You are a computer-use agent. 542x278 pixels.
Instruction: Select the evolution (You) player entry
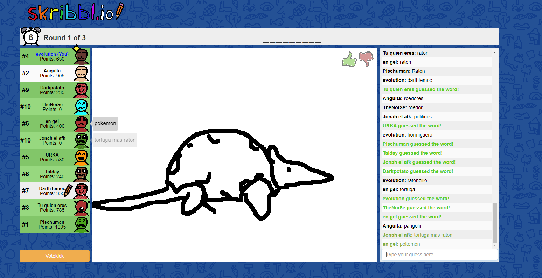pyautogui.click(x=53, y=56)
